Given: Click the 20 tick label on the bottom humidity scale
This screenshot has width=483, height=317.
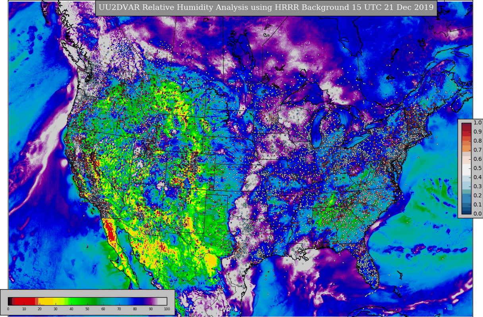Looking at the screenshot, I should pyautogui.click(x=40, y=309).
